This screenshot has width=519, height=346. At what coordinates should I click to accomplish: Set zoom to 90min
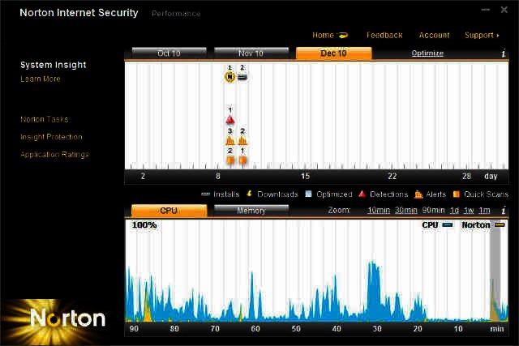(x=433, y=211)
